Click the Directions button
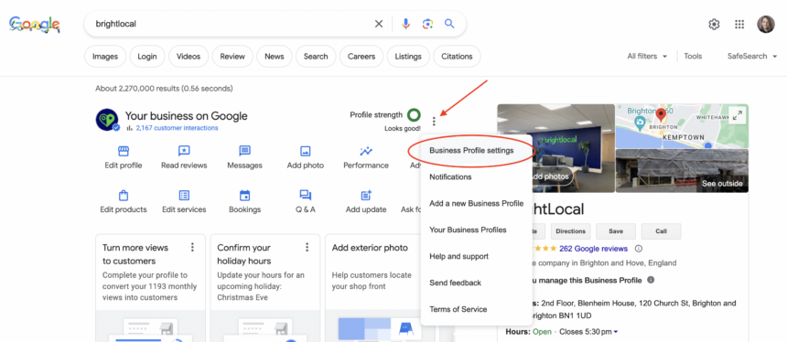 pos(571,231)
